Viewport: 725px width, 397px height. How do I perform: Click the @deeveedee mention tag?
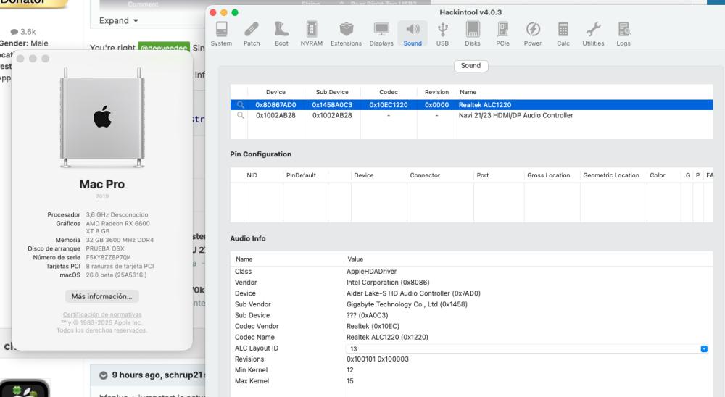164,48
